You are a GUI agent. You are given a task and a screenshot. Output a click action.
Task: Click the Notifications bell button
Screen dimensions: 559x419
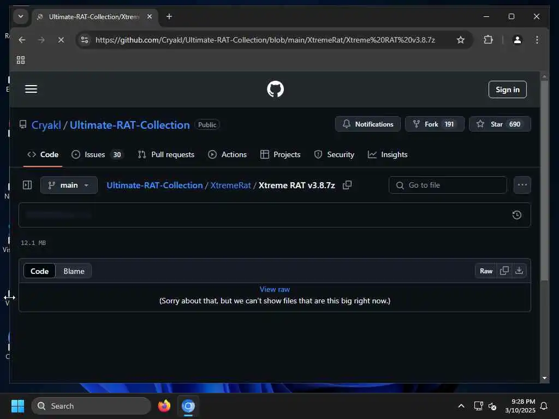tap(367, 124)
